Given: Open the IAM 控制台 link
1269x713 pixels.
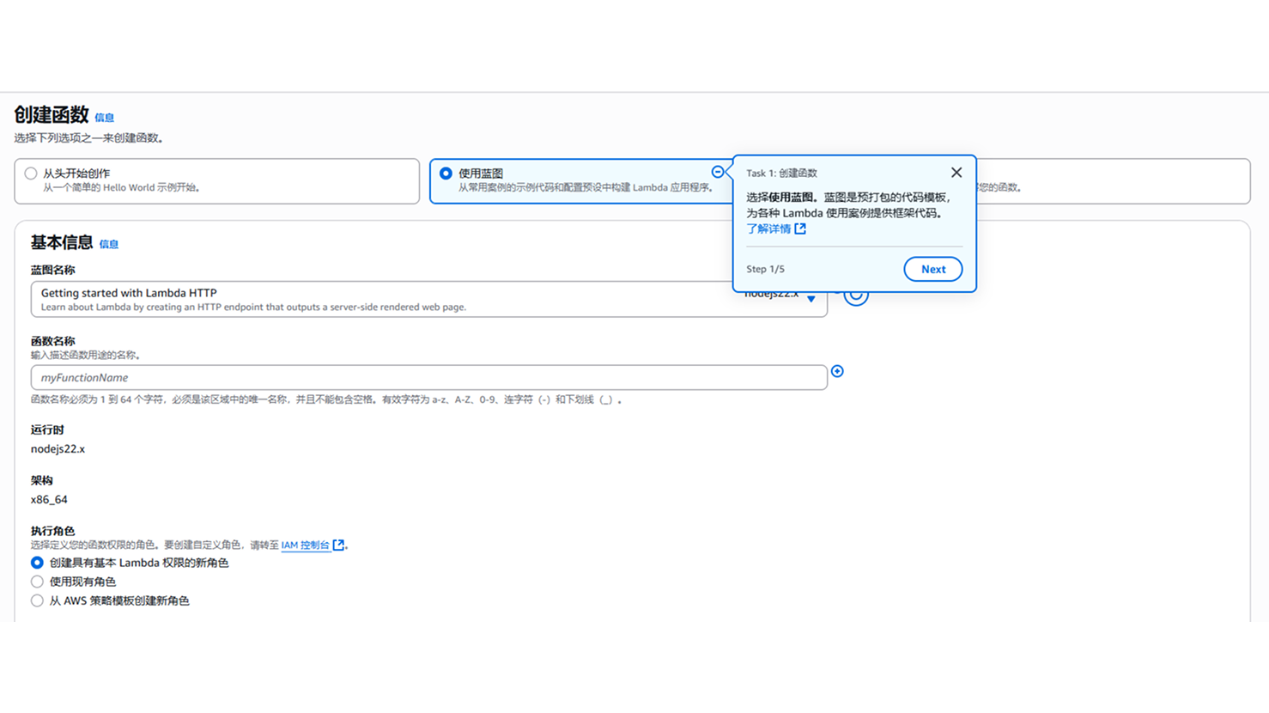Looking at the screenshot, I should pyautogui.click(x=305, y=545).
